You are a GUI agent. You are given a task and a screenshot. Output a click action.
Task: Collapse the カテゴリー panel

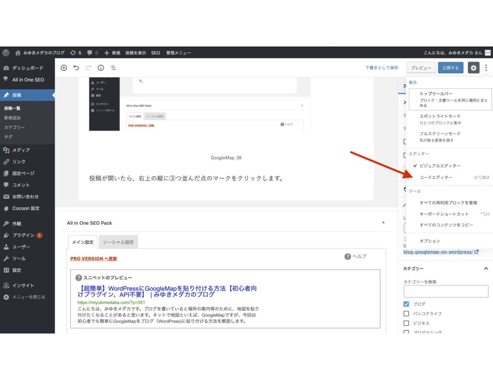[x=486, y=268]
